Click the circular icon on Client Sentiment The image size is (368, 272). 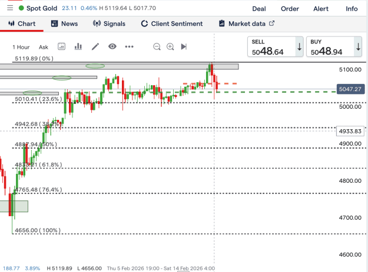coord(144,23)
